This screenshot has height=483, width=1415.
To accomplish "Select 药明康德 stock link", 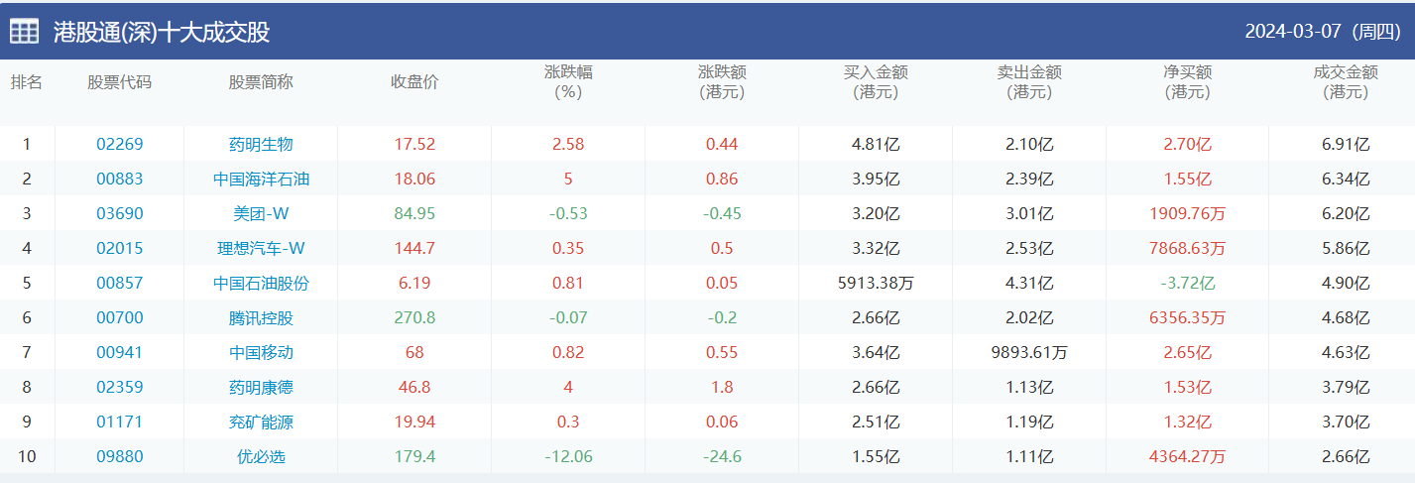I will (261, 387).
